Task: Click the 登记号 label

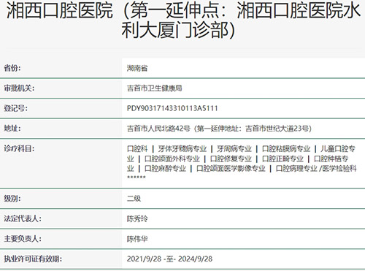Action: (15, 108)
